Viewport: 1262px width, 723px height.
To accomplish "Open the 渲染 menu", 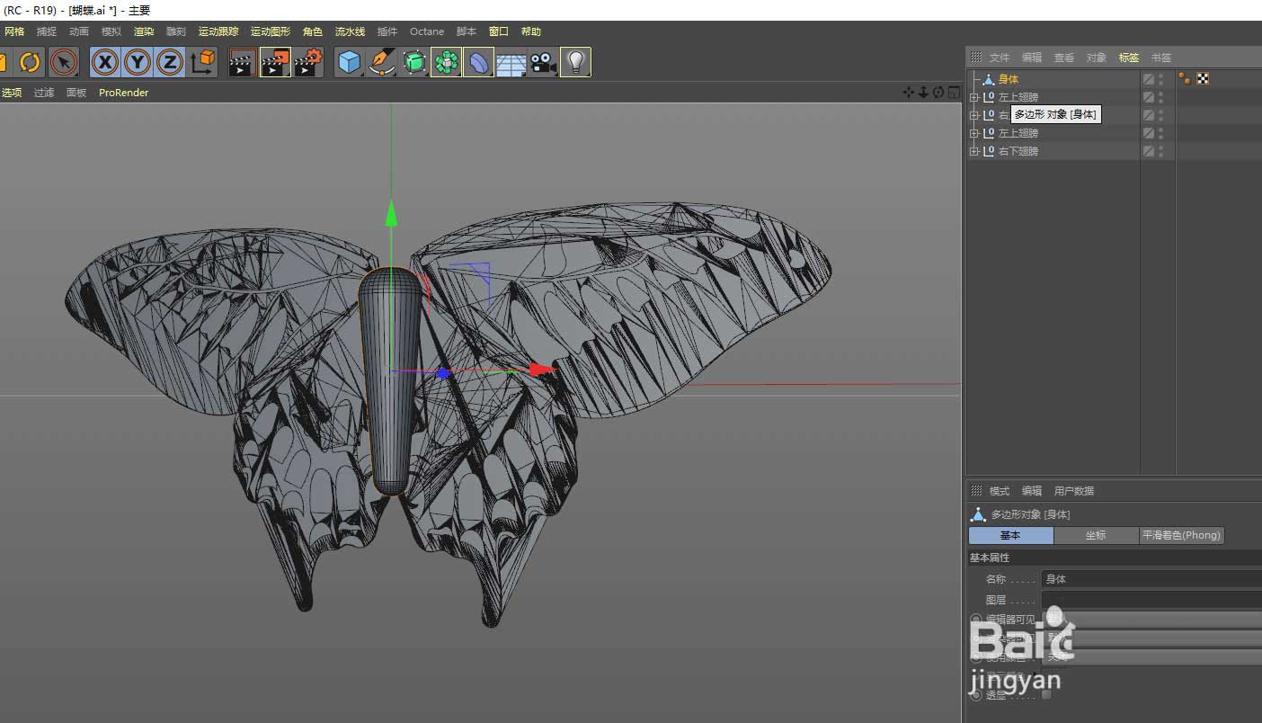I will pos(144,31).
